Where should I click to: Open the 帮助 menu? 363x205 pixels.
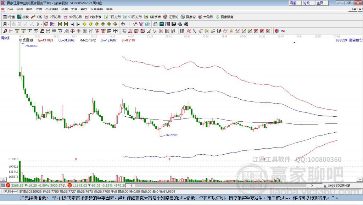(x=109, y=10)
